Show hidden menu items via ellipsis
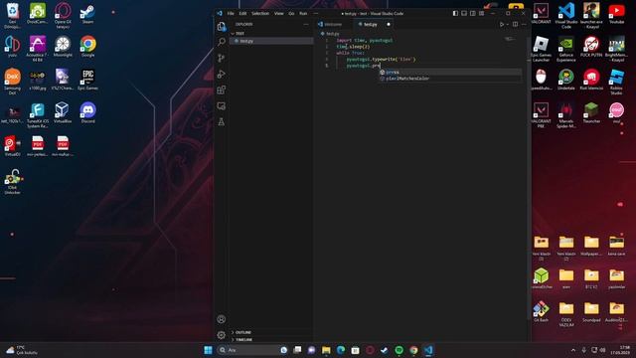Screen dimensions: 636x358 click(316, 13)
